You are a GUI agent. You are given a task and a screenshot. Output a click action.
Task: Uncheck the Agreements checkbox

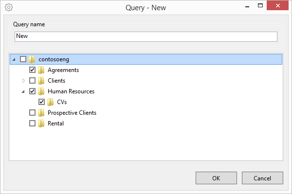click(33, 70)
